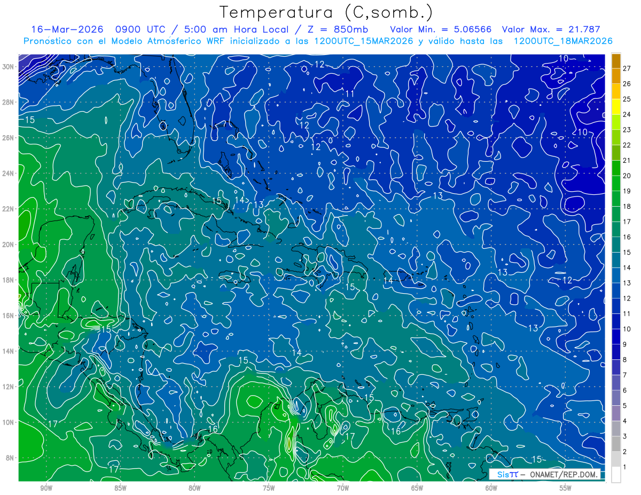641x495 pixels.
Task: Click the '18' value on color scale
Action: pos(627,206)
